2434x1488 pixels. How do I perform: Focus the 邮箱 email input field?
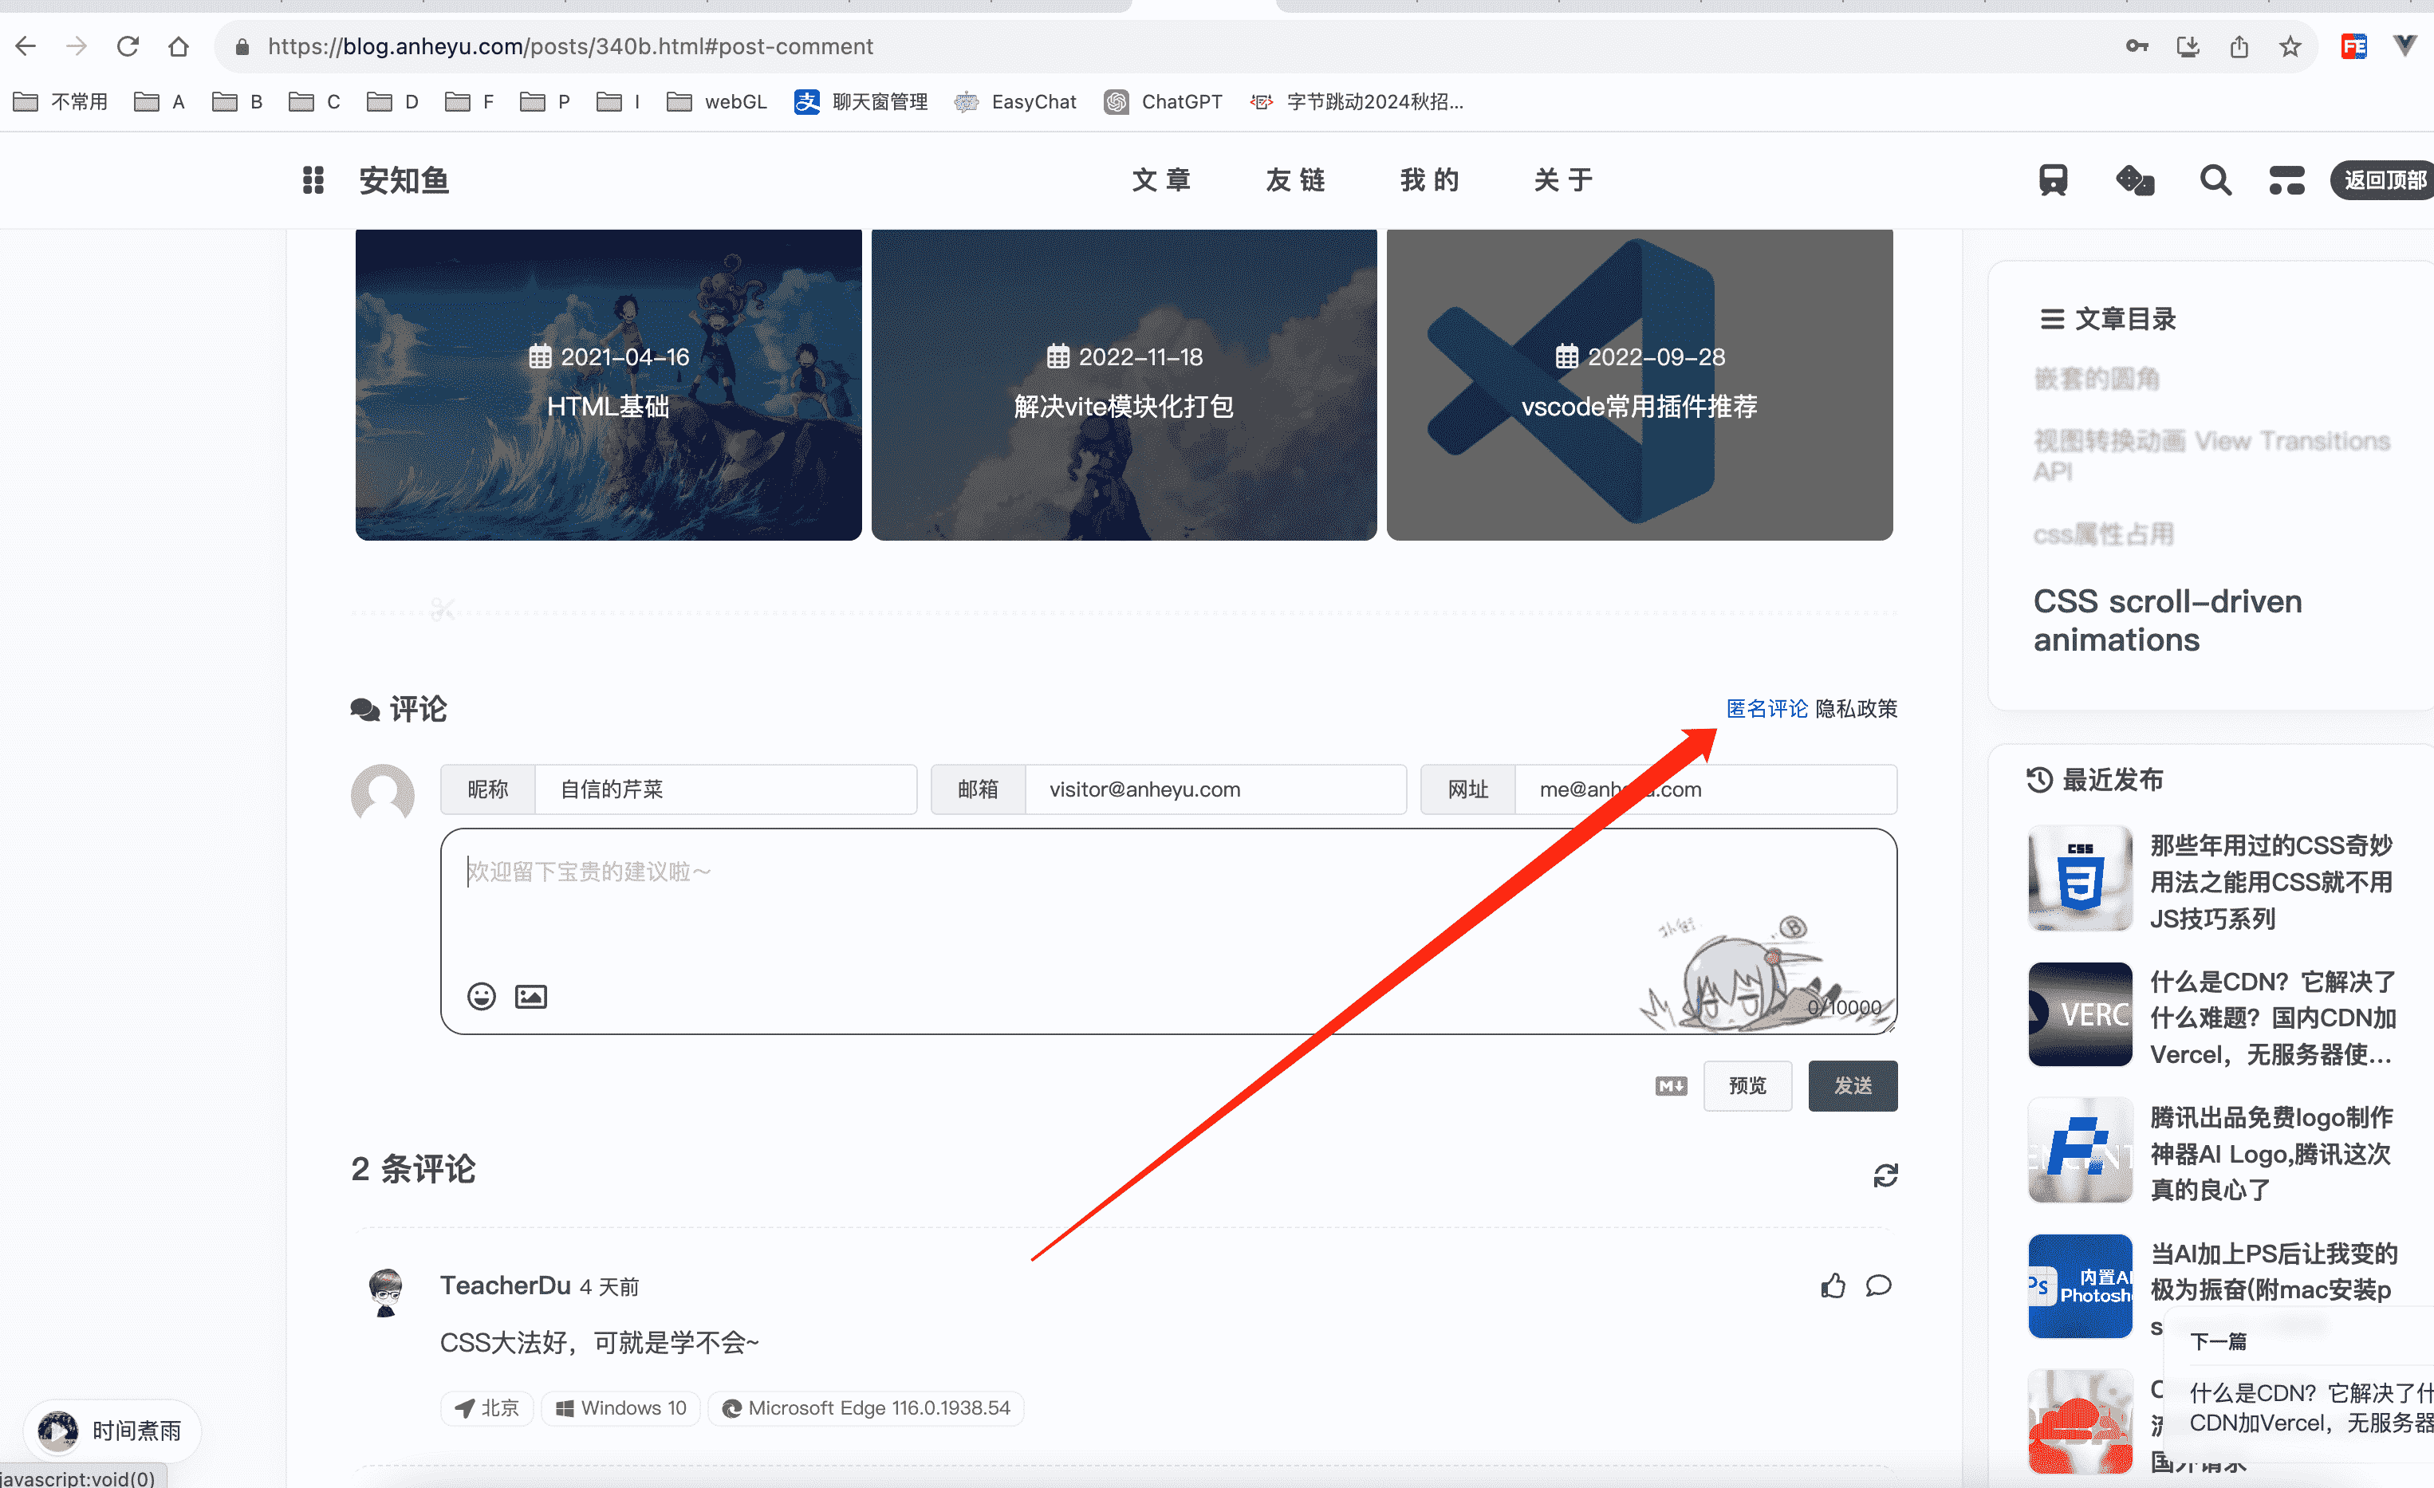point(1215,789)
